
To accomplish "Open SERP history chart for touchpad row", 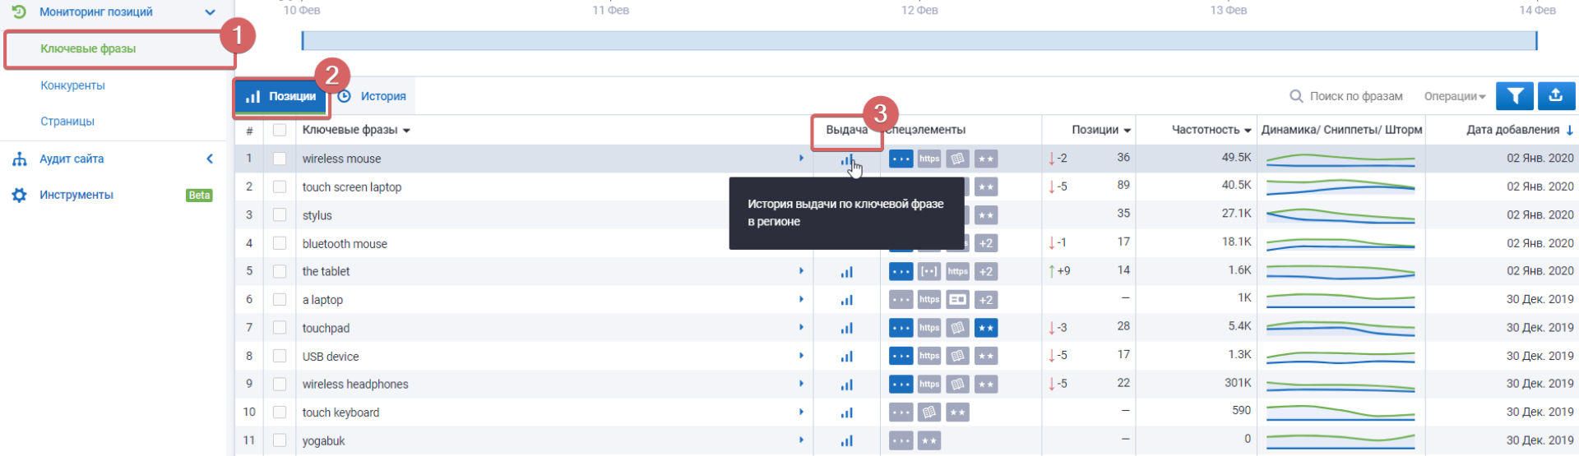I will coord(846,329).
